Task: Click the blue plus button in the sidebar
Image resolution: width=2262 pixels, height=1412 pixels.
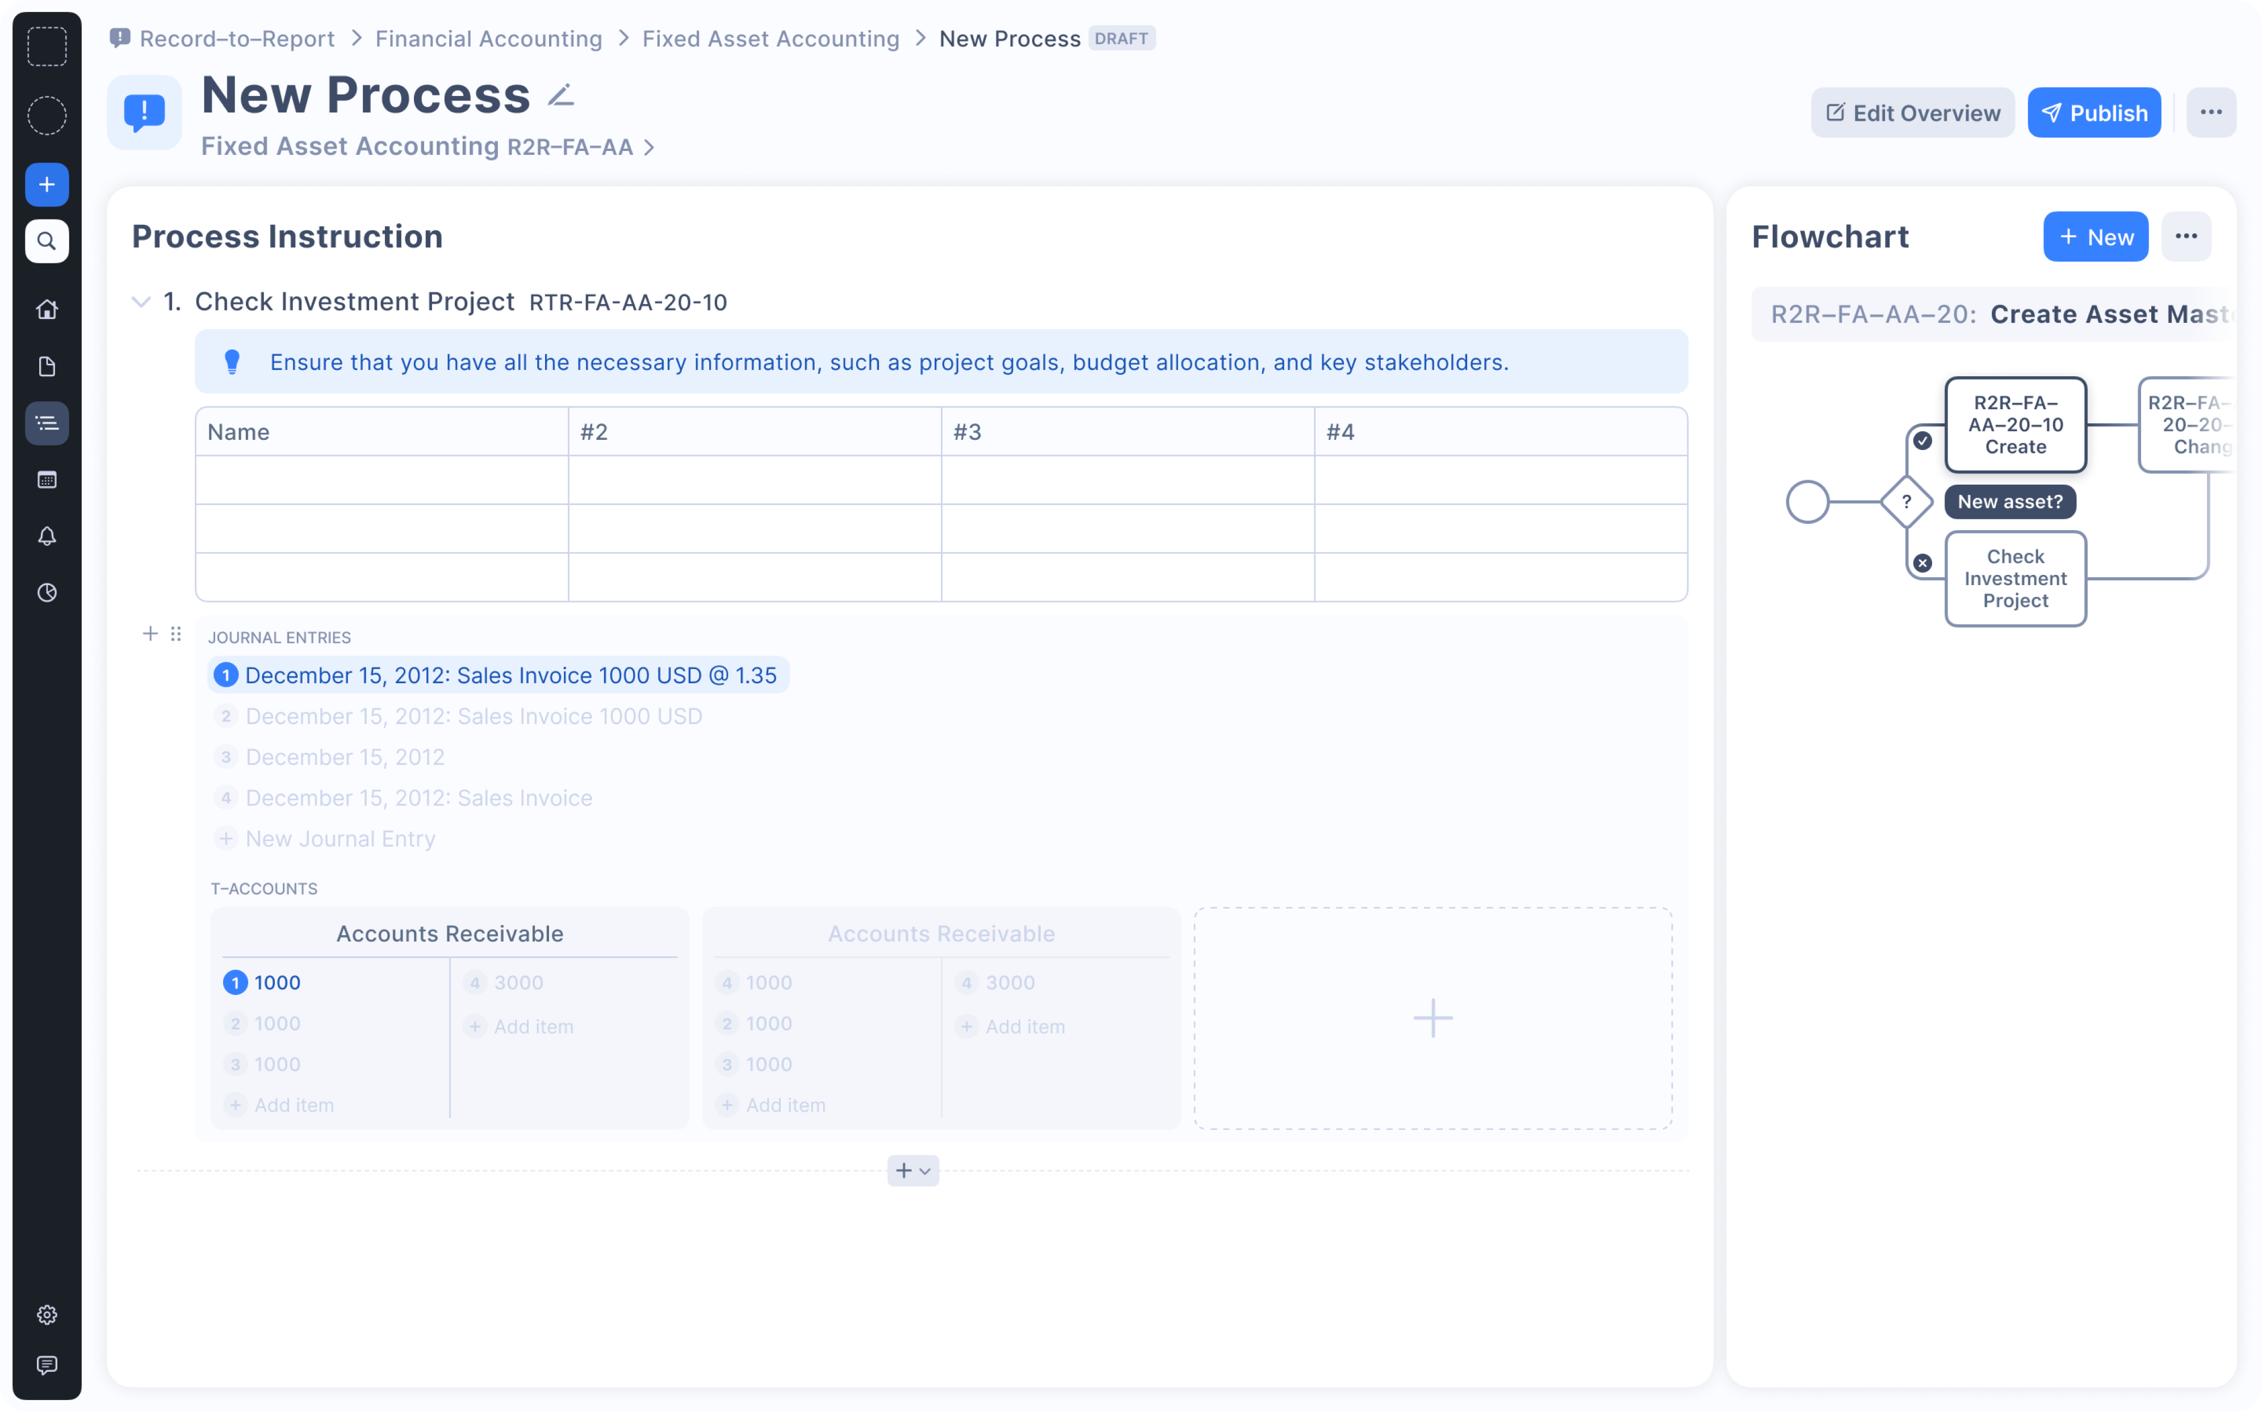Action: [47, 184]
